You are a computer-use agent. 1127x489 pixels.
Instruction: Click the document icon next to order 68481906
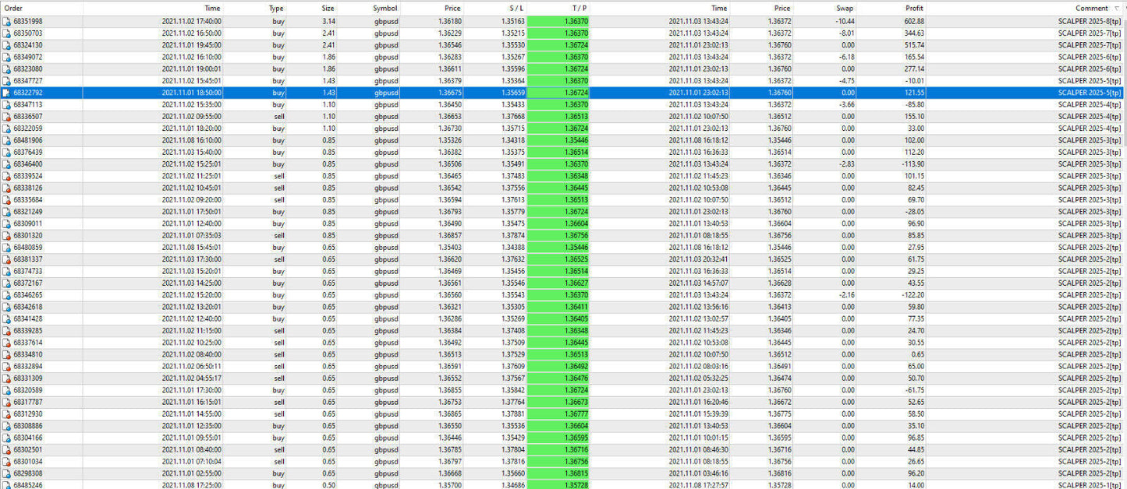(6, 140)
